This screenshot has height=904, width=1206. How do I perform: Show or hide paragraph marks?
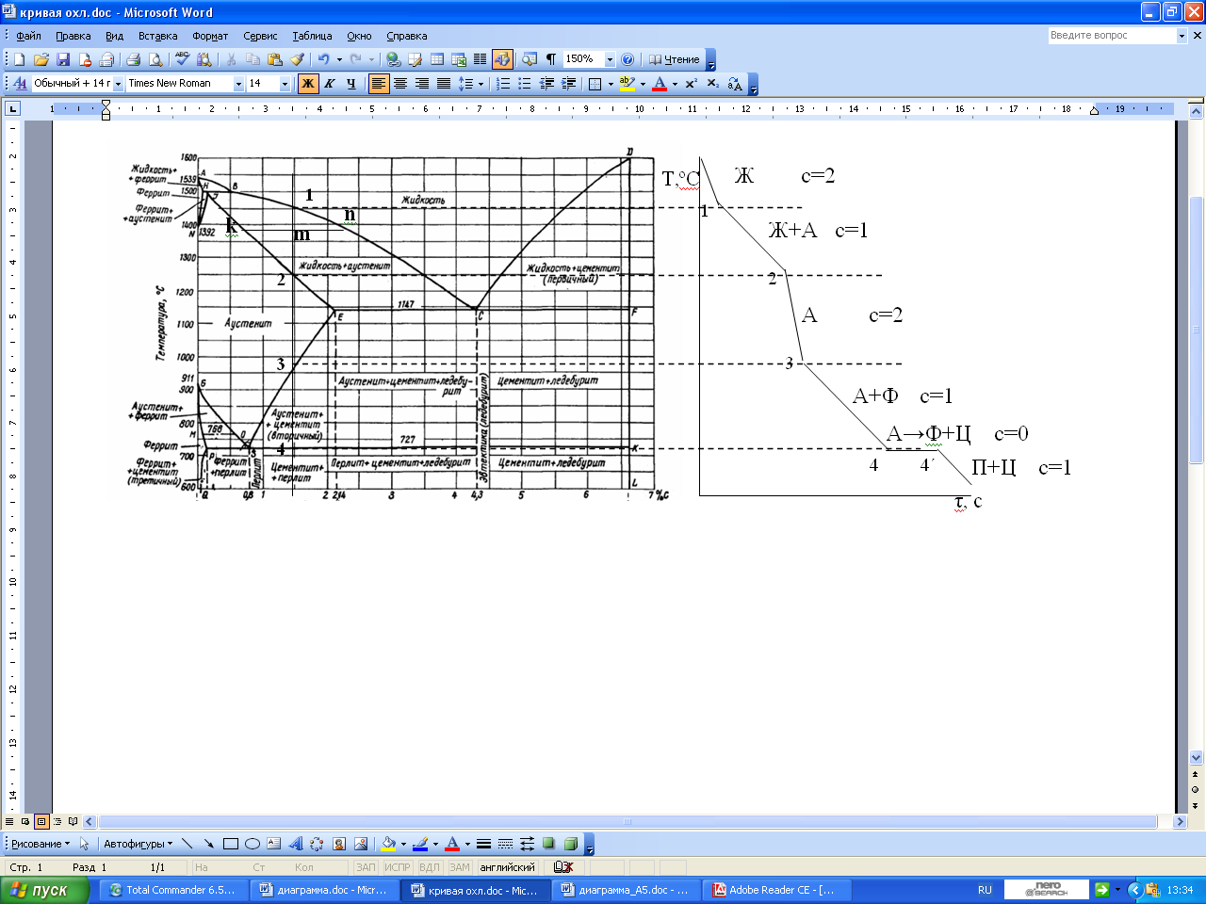(x=551, y=59)
